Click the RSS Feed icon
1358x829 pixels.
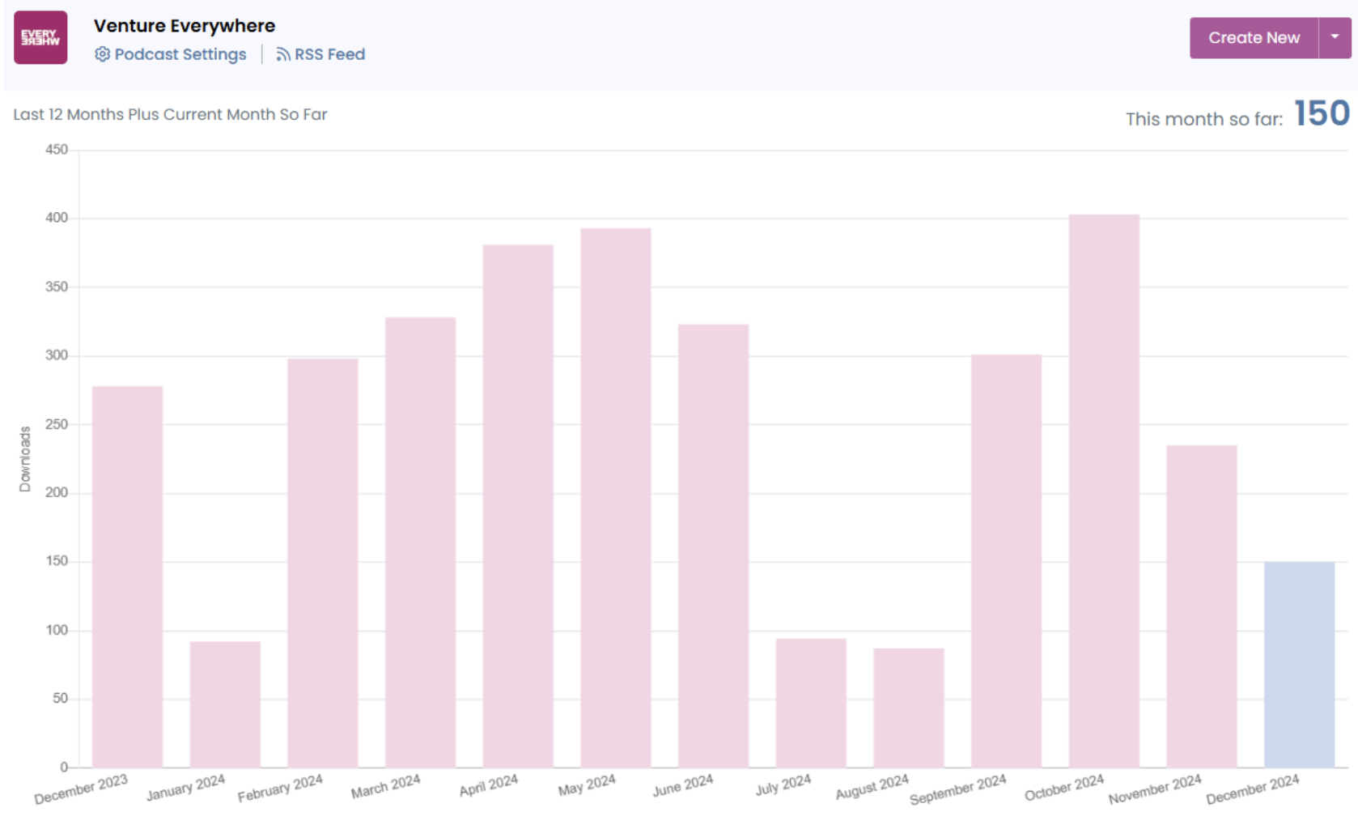click(283, 54)
